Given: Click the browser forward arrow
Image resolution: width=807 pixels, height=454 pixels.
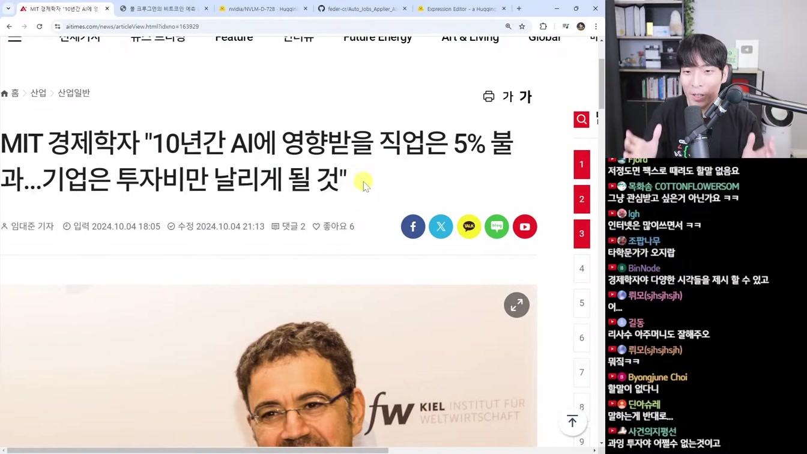Looking at the screenshot, I should pyautogui.click(x=25, y=26).
